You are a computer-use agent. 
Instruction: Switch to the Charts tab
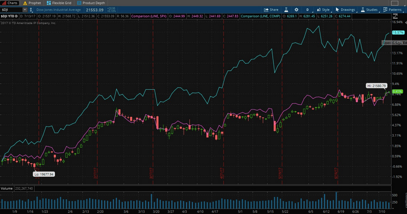[10, 3]
